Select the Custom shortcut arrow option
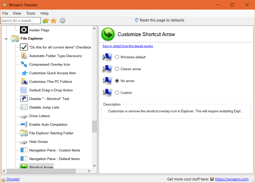The height and width of the screenshot is (183, 255). click(117, 93)
